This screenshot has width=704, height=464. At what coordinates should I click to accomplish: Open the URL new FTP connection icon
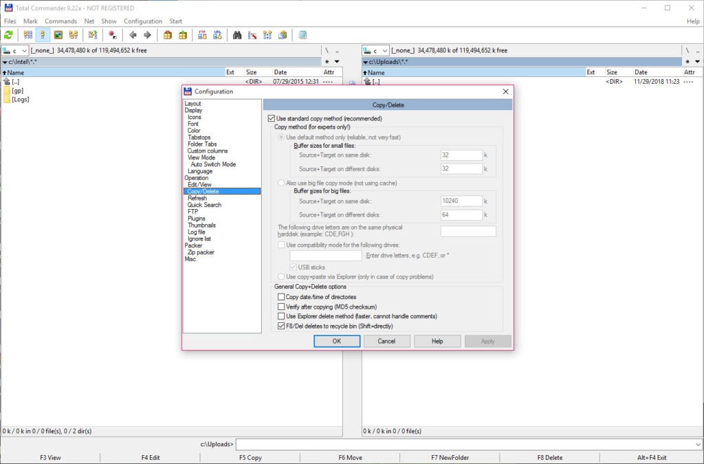(218, 35)
